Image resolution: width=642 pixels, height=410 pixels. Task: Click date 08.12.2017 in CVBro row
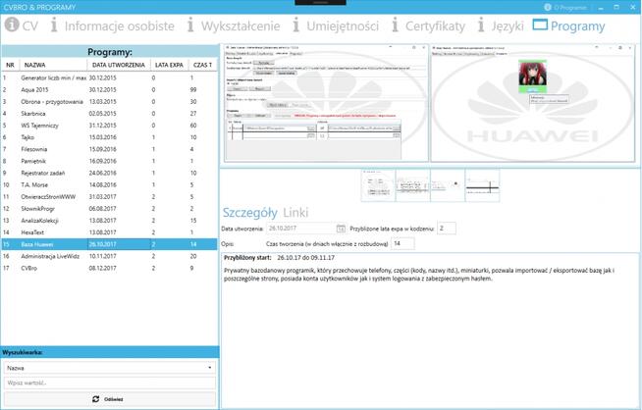tap(102, 268)
